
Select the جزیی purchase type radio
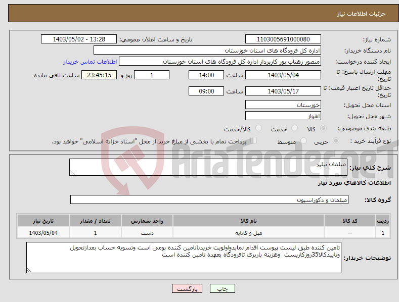coord(336,140)
